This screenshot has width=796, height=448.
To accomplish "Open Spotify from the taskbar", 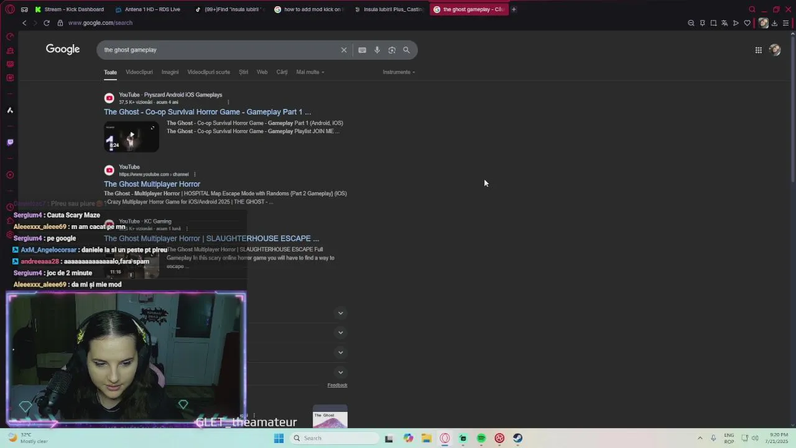I will 481,438.
